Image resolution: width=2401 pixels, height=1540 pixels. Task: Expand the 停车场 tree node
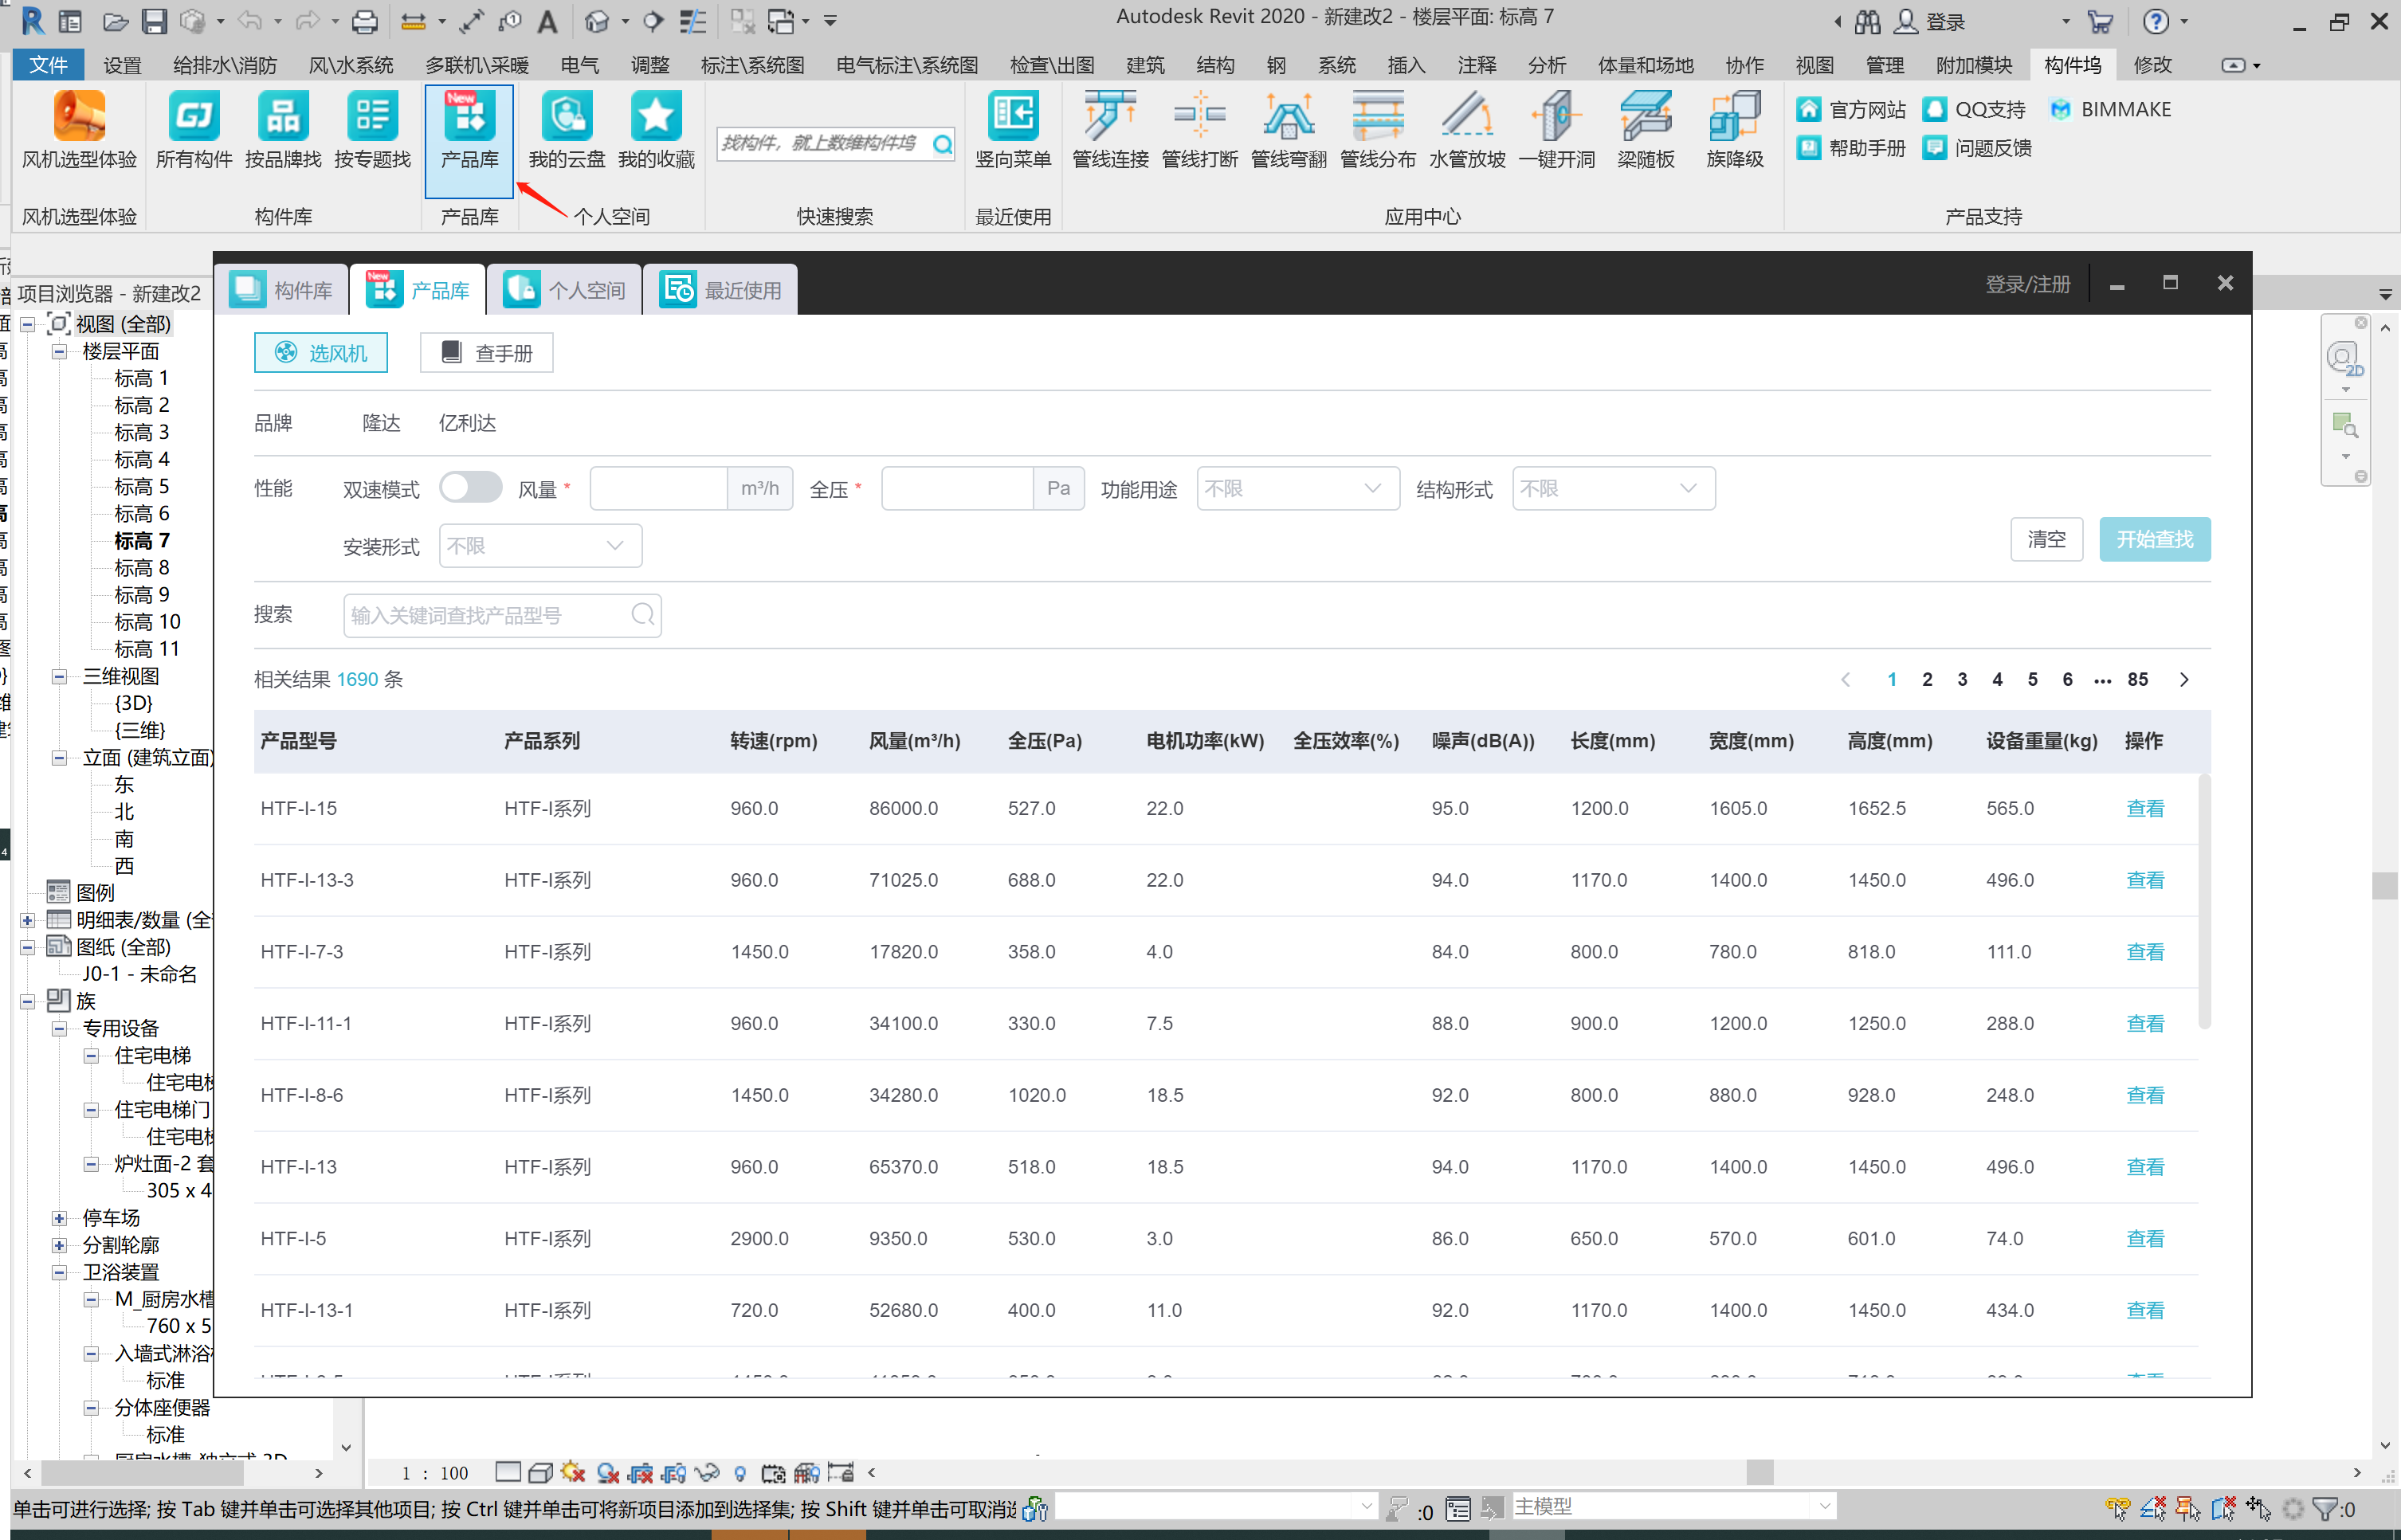point(59,1218)
